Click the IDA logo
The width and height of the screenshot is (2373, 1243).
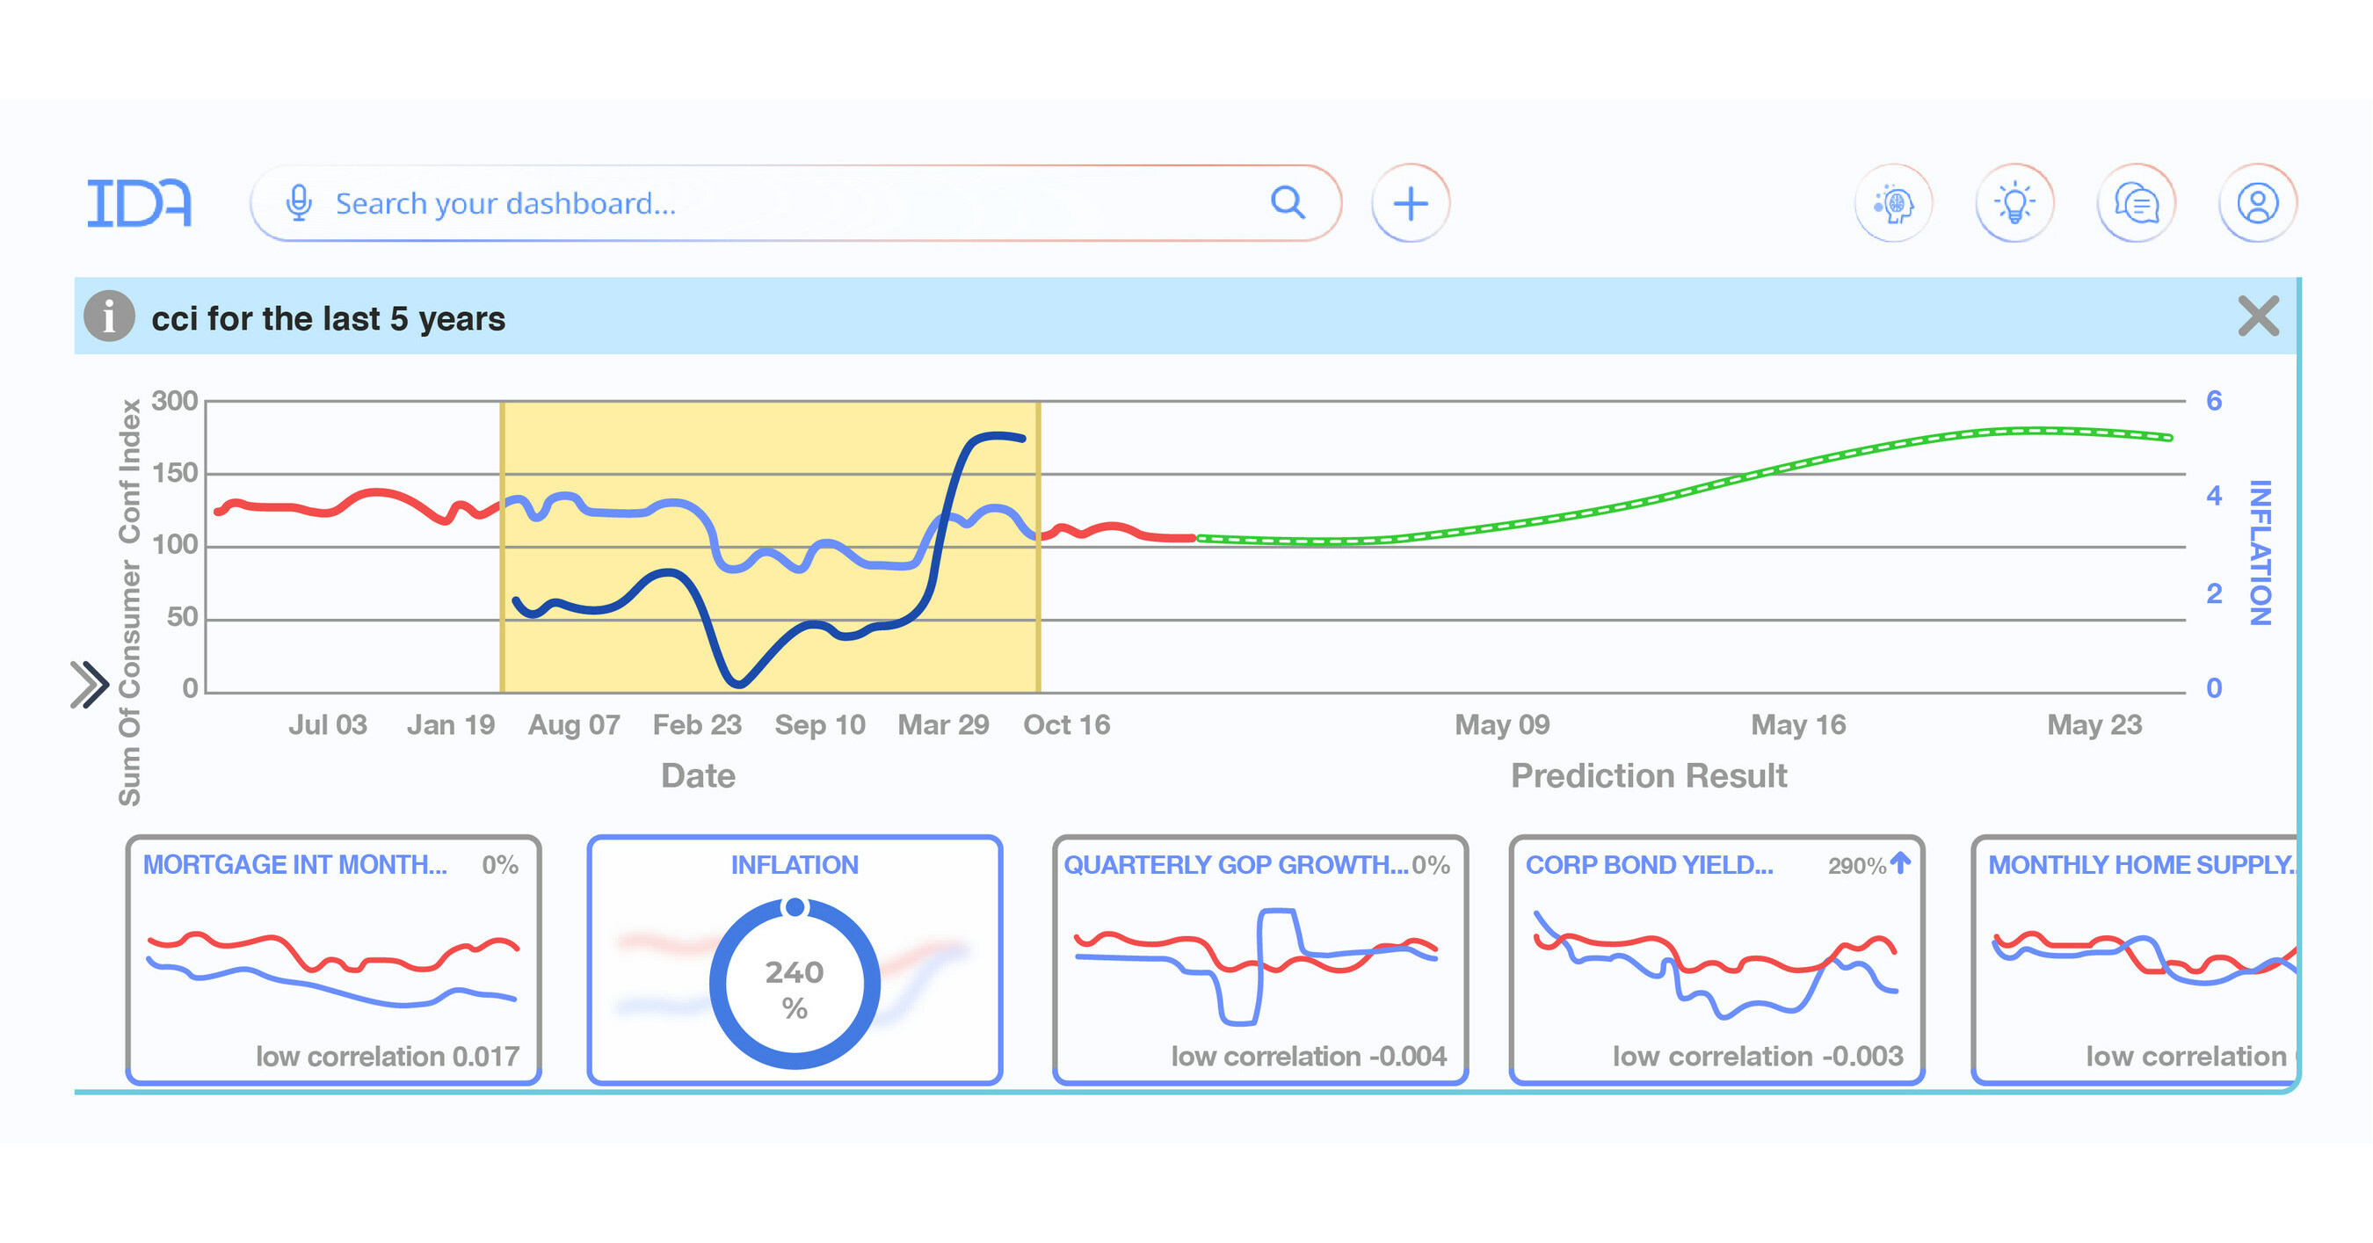coord(139,203)
